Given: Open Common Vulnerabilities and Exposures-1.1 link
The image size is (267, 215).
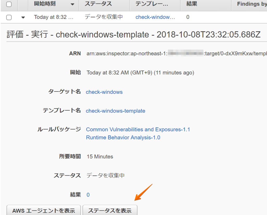Looking at the screenshot, I should pyautogui.click(x=138, y=129).
